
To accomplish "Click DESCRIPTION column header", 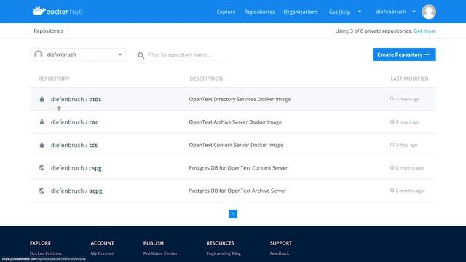I will coord(206,79).
